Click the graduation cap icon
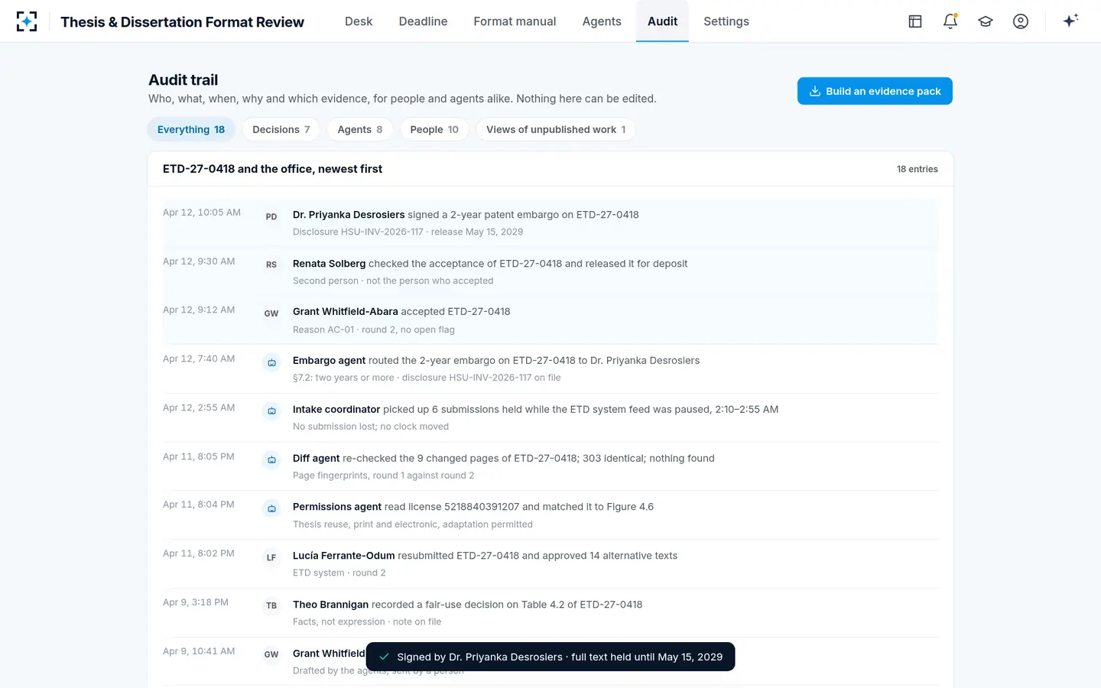 point(986,21)
